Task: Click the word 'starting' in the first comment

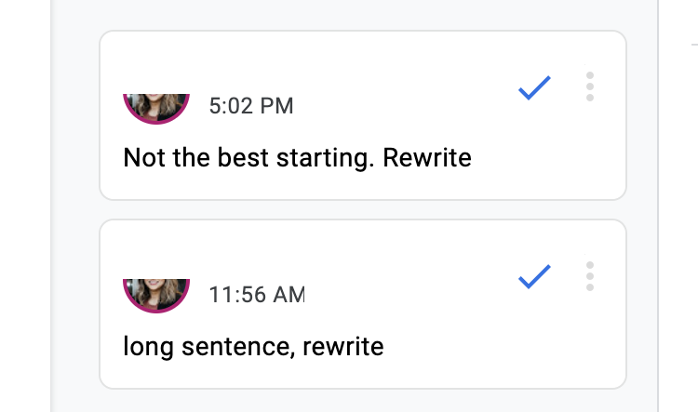Action: click(x=325, y=158)
